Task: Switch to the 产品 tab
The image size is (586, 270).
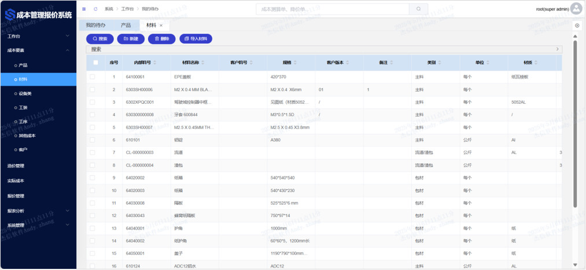Action: (x=126, y=25)
